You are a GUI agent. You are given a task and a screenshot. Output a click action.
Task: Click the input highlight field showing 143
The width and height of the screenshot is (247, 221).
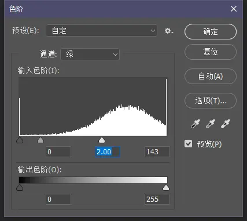pyautogui.click(x=157, y=152)
